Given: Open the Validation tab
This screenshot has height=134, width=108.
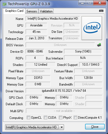Looking at the screenshot, I should (x=46, y=11).
